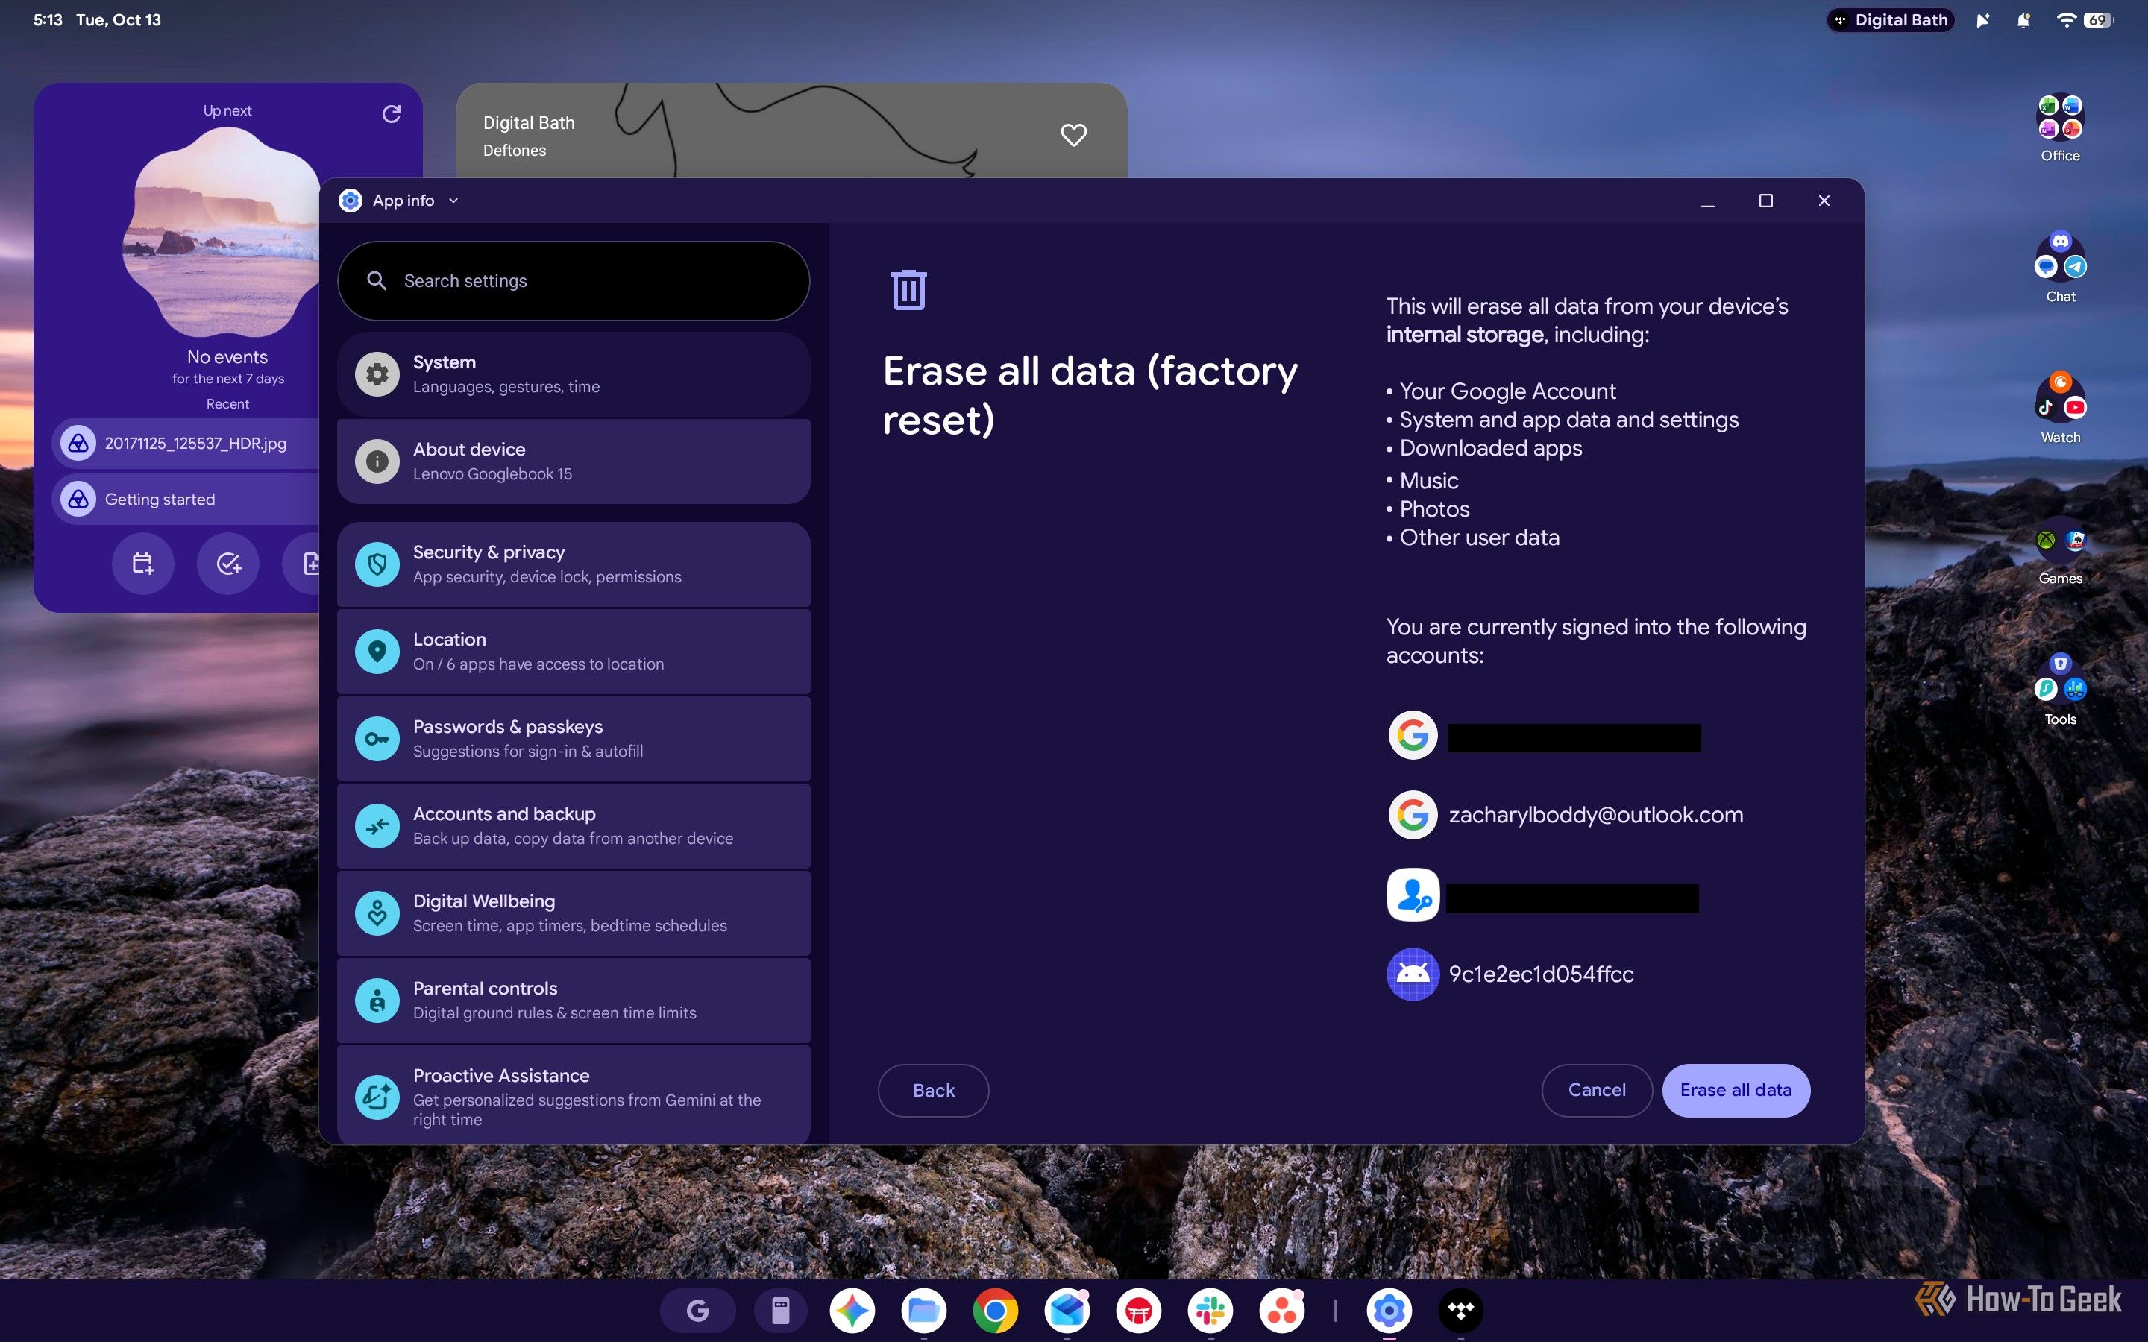Focus the Search settings field
Screen dimensions: 2148x1342
pyautogui.click(x=574, y=280)
